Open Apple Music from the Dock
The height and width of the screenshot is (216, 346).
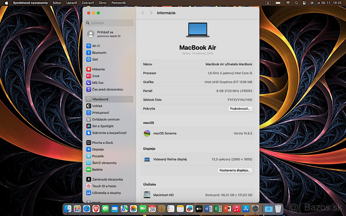pos(236,208)
